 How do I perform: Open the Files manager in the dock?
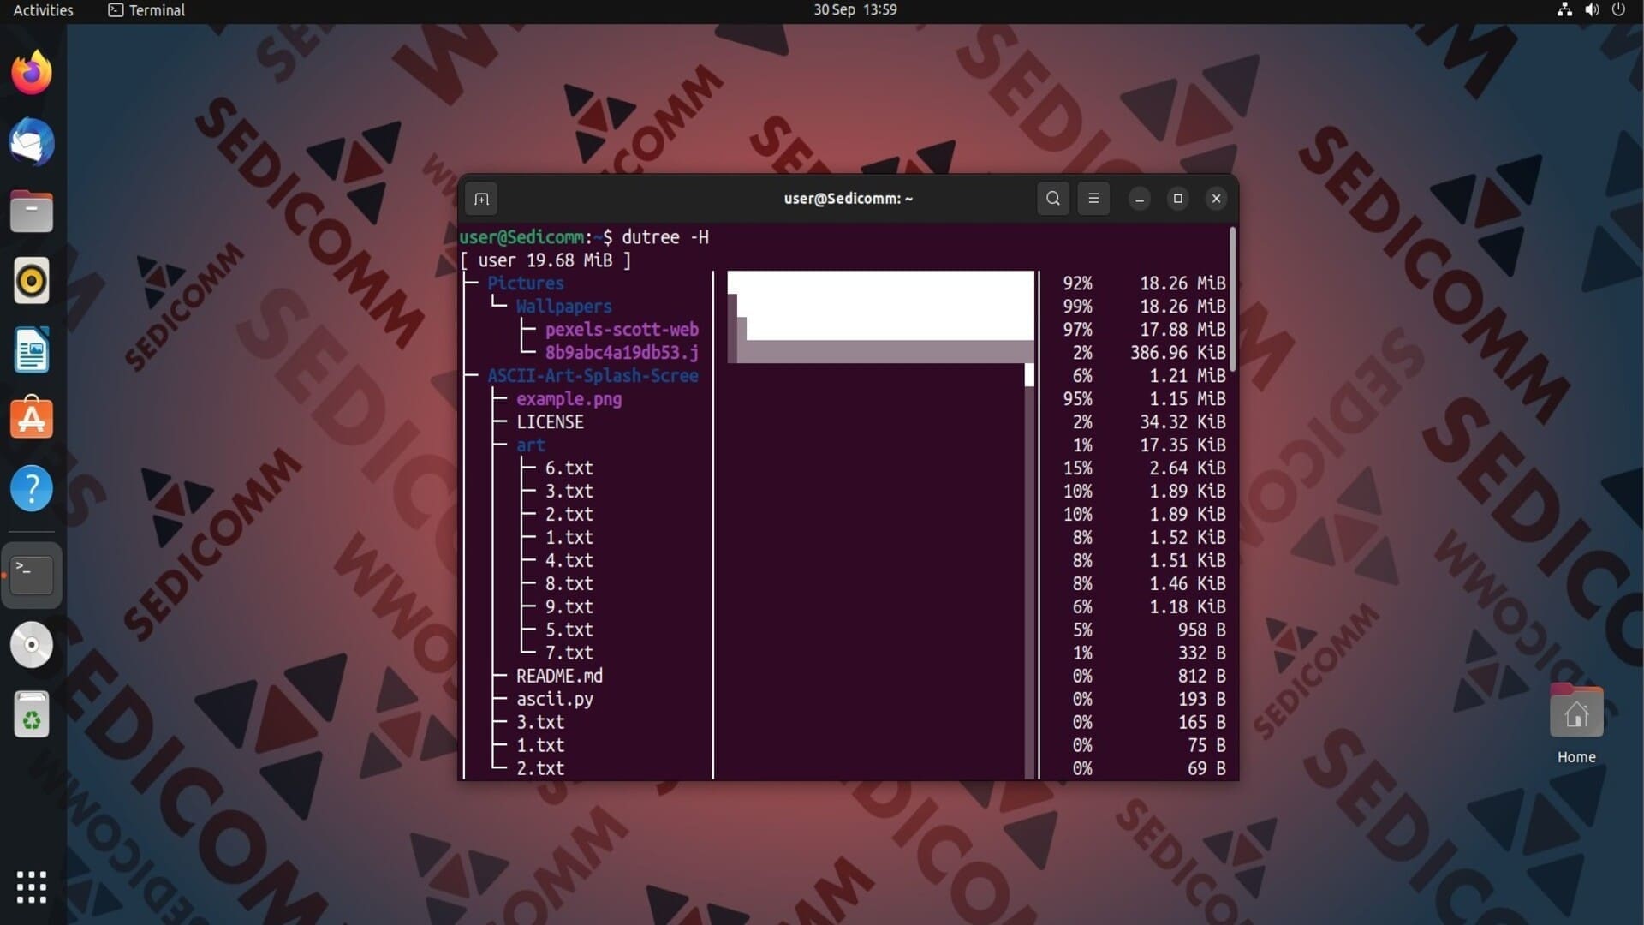pos(32,212)
